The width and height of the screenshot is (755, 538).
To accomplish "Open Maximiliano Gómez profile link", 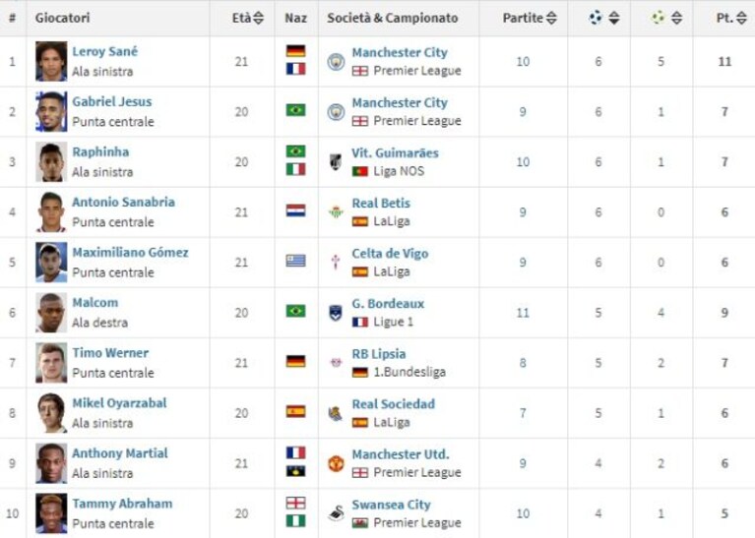I will (x=130, y=252).
